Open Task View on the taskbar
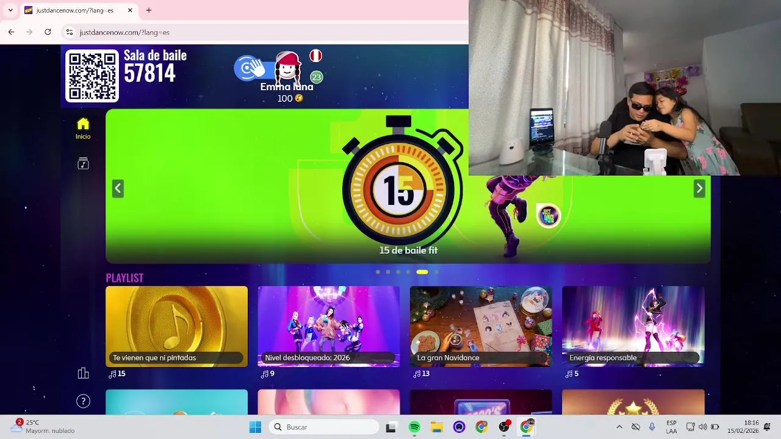Screen dimensions: 781x439 pyautogui.click(x=391, y=427)
